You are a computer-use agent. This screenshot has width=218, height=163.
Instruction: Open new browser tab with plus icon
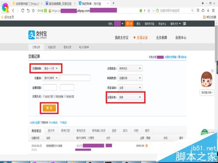[113, 3]
